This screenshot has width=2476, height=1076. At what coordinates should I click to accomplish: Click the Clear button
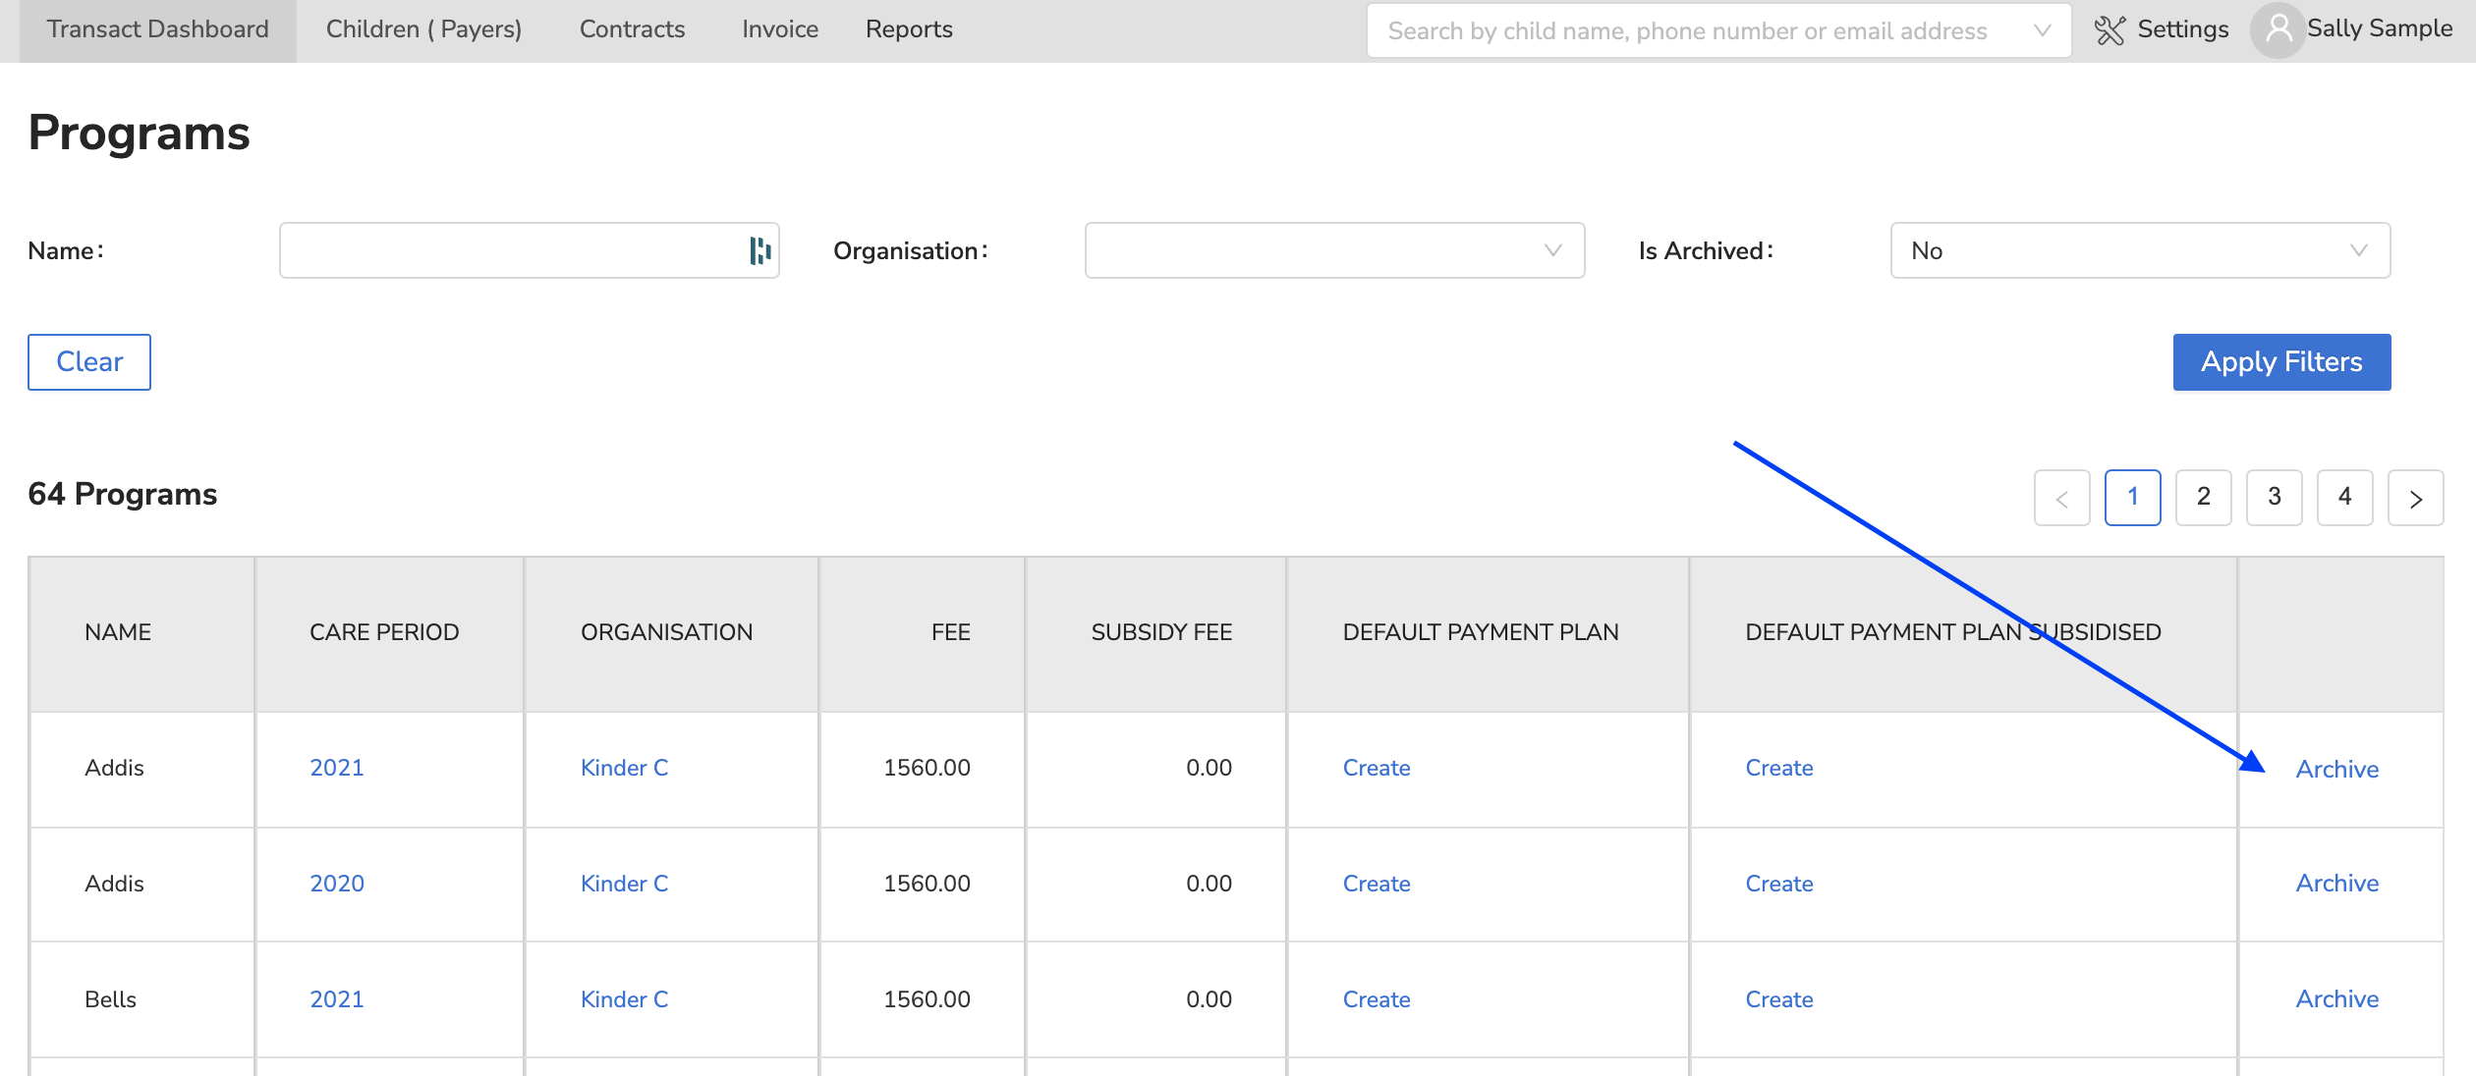(89, 362)
